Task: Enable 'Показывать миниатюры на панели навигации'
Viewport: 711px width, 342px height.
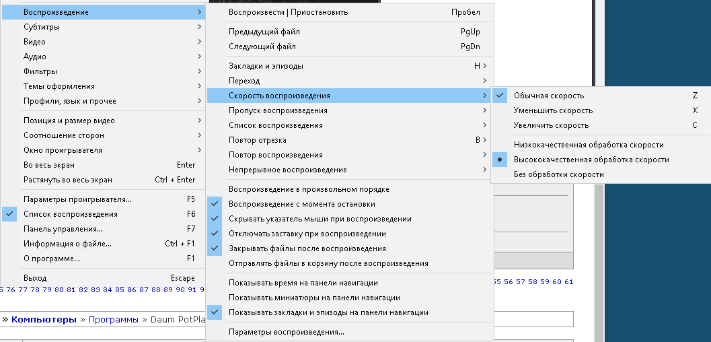Action: tap(349, 298)
